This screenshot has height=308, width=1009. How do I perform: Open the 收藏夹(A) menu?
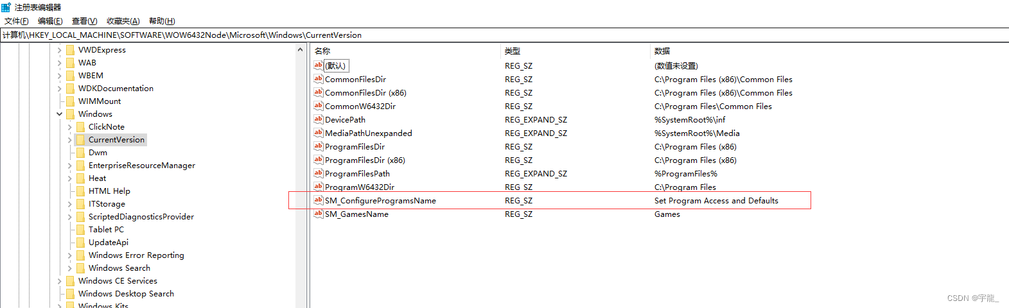pos(123,21)
